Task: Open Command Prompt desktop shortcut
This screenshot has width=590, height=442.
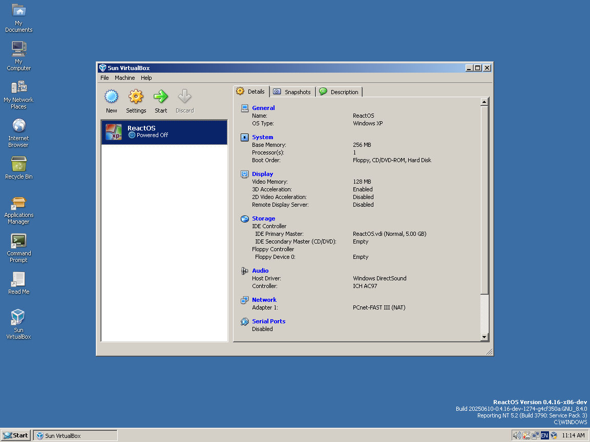Action: point(19,241)
